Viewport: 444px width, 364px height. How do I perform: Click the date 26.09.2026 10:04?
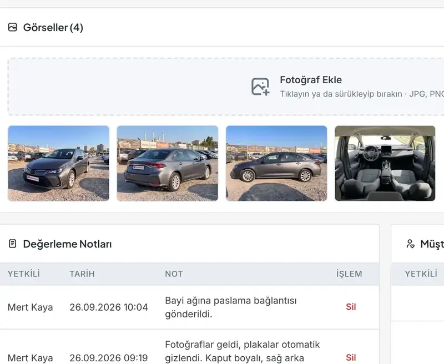(x=109, y=307)
